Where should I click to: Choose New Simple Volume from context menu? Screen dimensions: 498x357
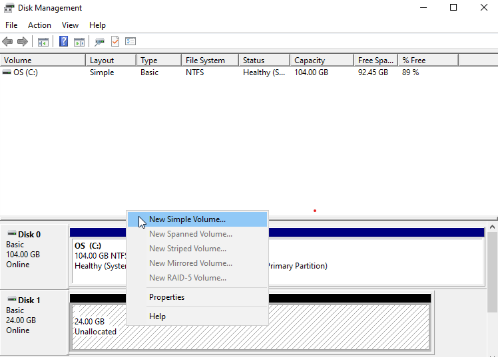point(187,219)
